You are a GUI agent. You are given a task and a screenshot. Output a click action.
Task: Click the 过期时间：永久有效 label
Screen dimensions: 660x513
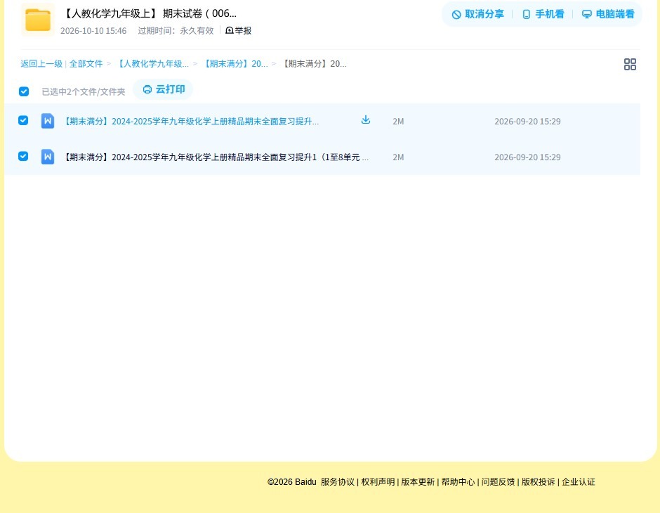[176, 31]
